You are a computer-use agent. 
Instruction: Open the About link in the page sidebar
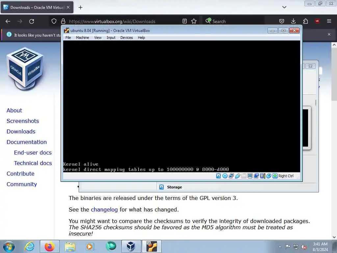pos(14,110)
